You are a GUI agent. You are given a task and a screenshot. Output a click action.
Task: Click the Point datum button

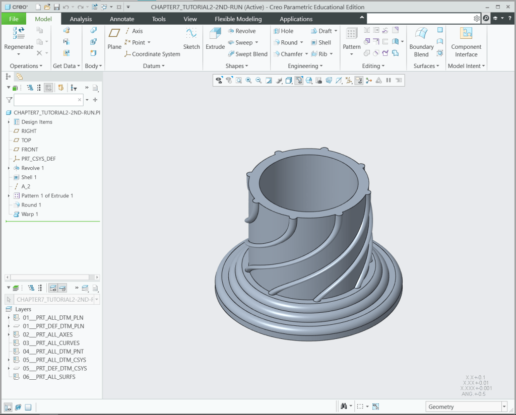[135, 42]
